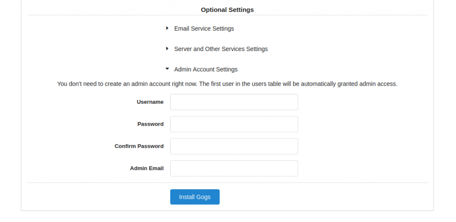Click the note about creating an admin account
Viewport: 456px width, 222px height.
pyautogui.click(x=227, y=84)
